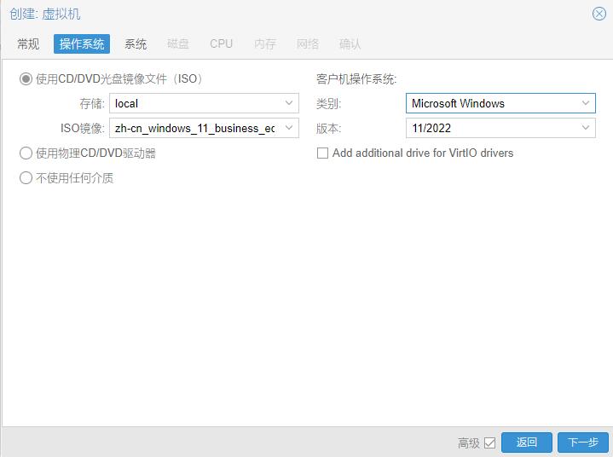This screenshot has height=457, width=613.
Task: Select 不使用任何介质 radio option
Action: tap(26, 178)
